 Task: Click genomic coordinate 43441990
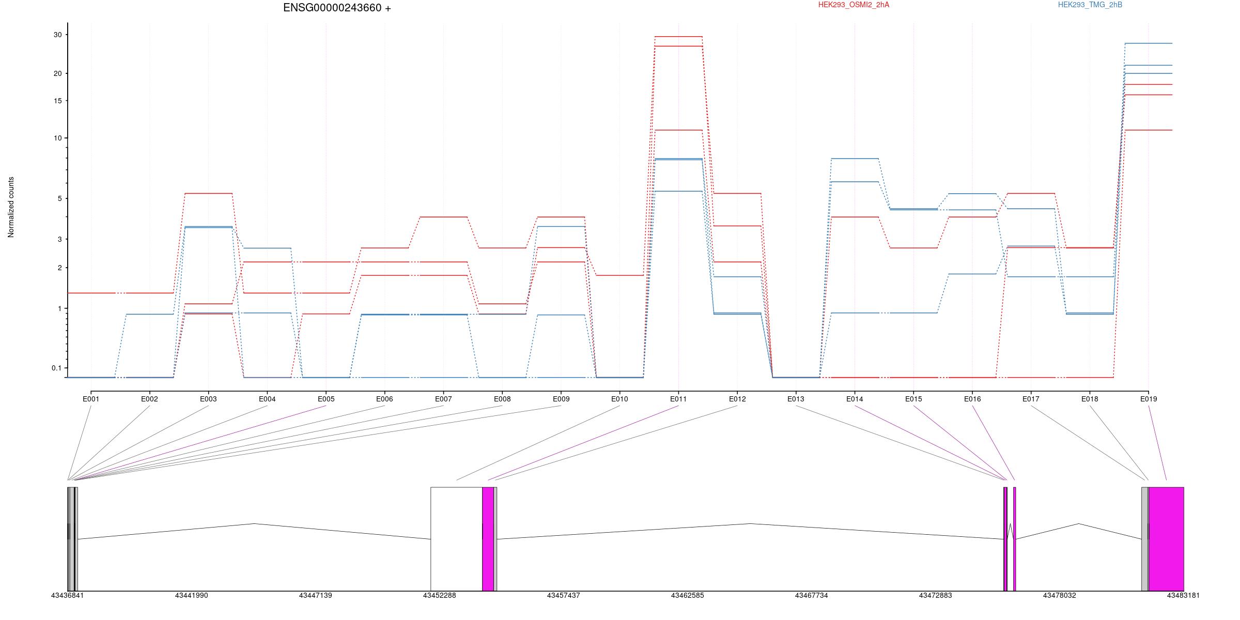191,595
